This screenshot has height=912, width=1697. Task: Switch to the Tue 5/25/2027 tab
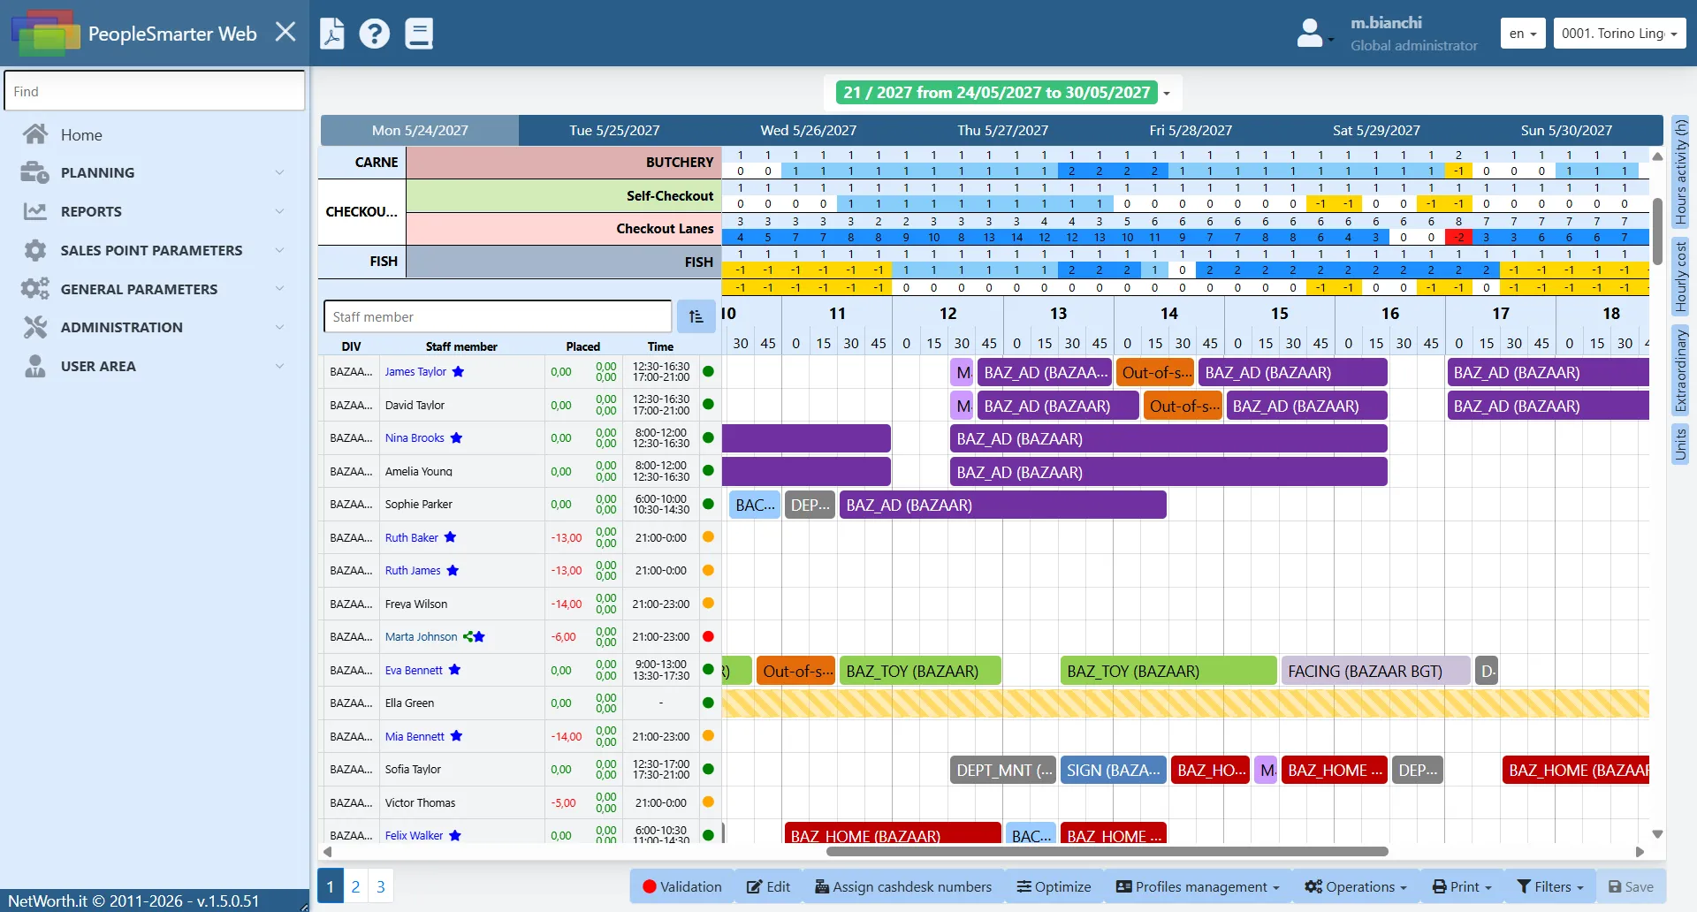614,131
